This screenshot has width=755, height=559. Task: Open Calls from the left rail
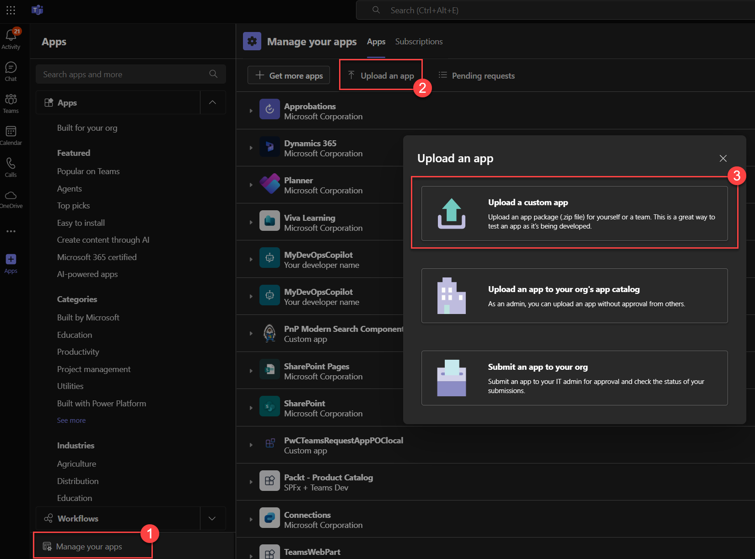pos(11,168)
